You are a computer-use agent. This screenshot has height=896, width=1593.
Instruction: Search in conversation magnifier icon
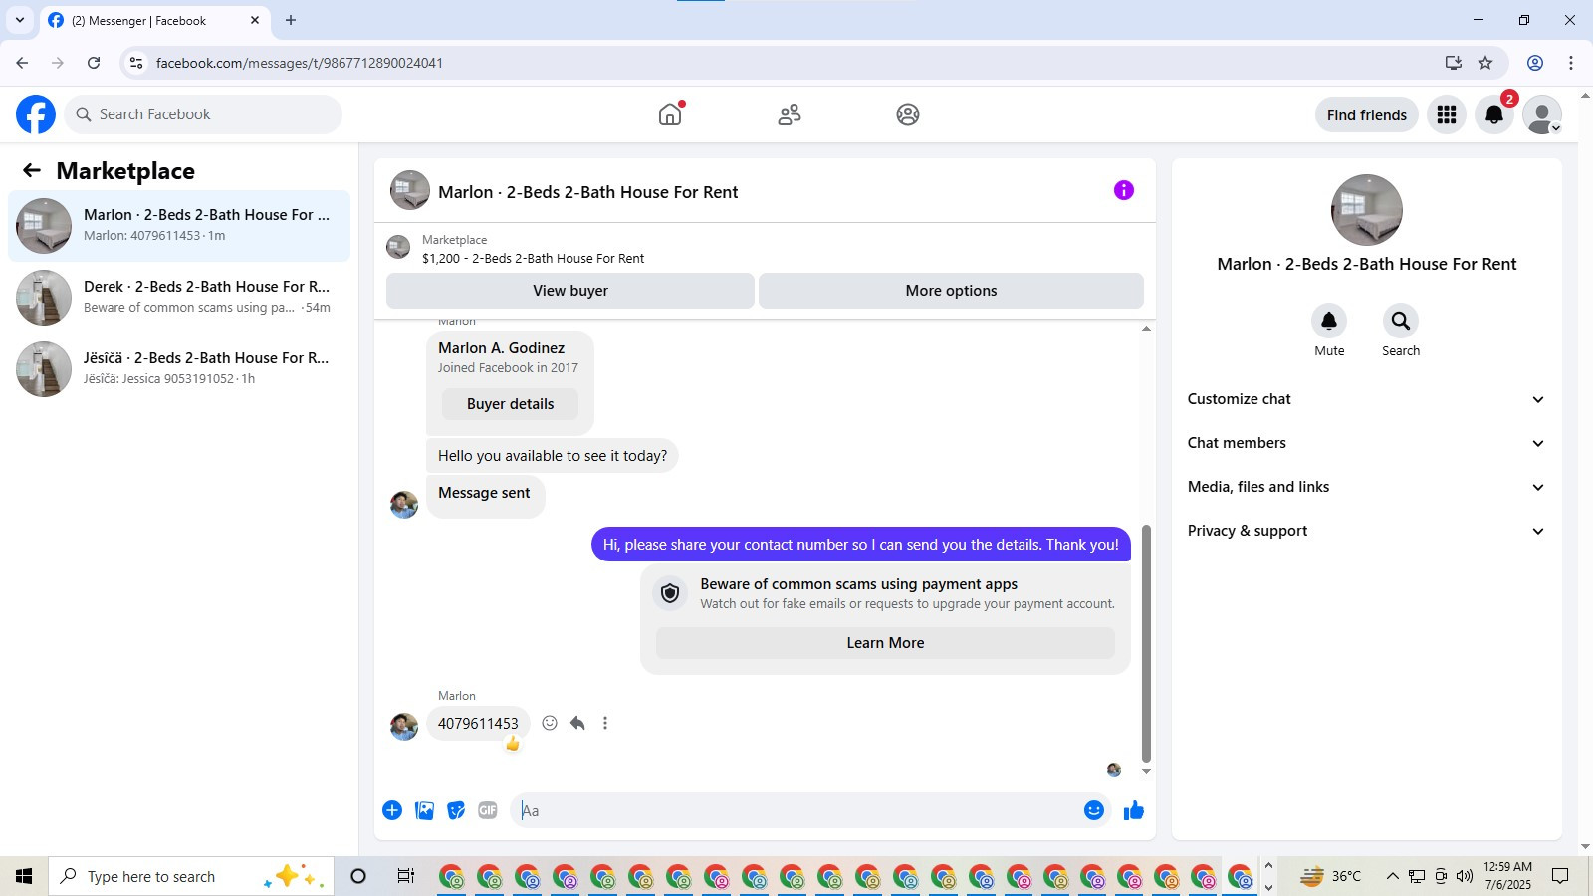click(x=1401, y=321)
